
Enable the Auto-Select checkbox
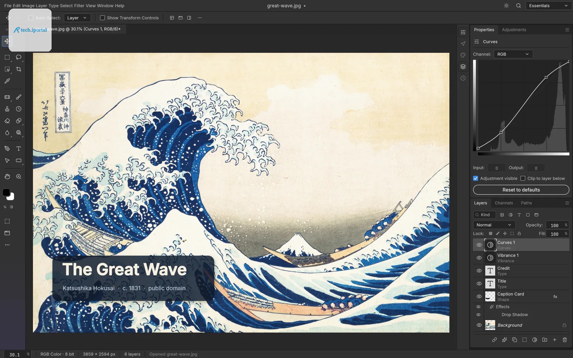pyautogui.click(x=31, y=18)
